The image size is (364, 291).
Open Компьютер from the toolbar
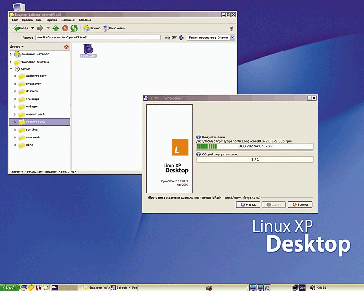114,28
